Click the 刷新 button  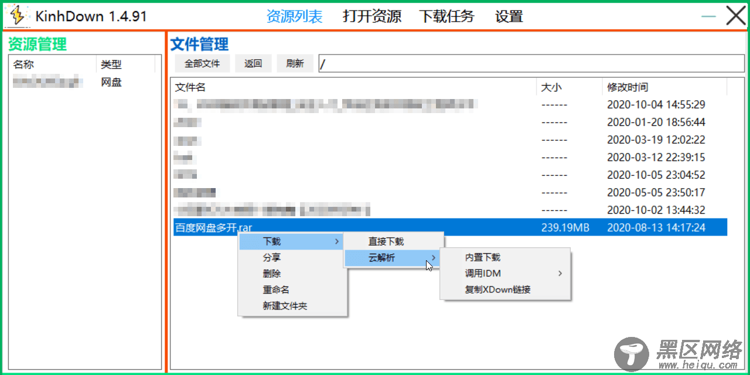(x=295, y=63)
